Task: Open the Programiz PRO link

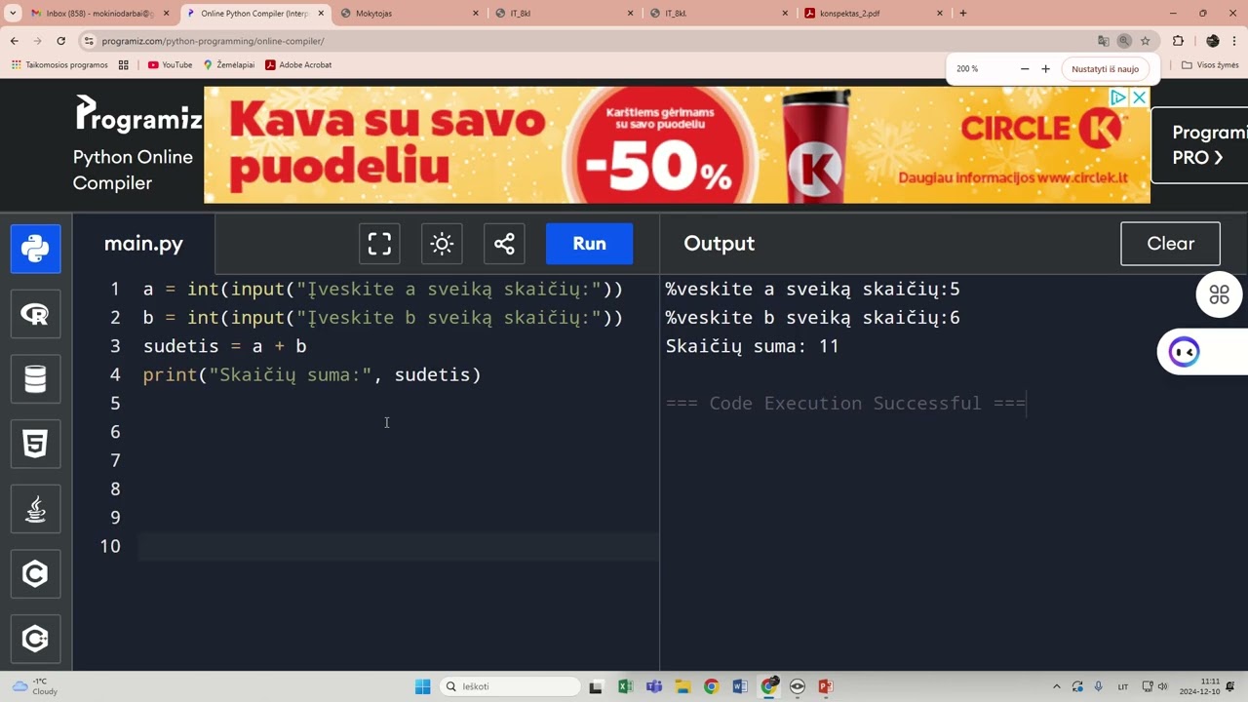Action: point(1200,145)
